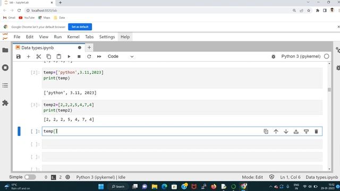The width and height of the screenshot is (340, 191).
Task: Reload the browser page
Action: click(19, 11)
